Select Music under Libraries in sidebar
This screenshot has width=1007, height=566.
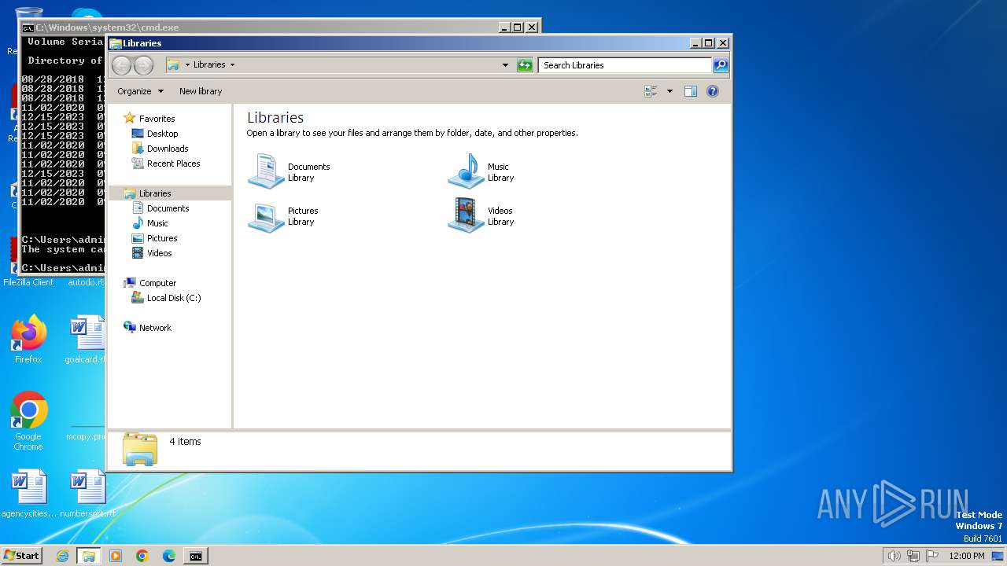coord(157,223)
